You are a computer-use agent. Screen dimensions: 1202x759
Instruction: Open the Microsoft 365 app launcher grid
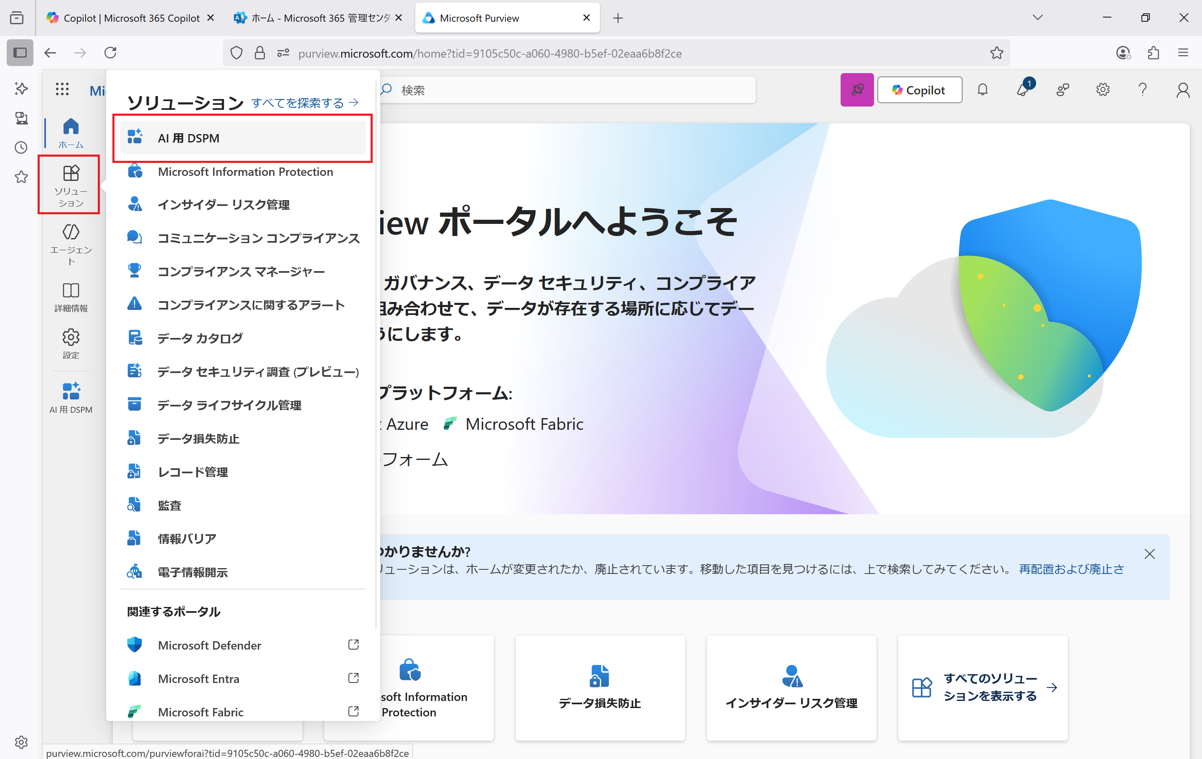point(62,89)
